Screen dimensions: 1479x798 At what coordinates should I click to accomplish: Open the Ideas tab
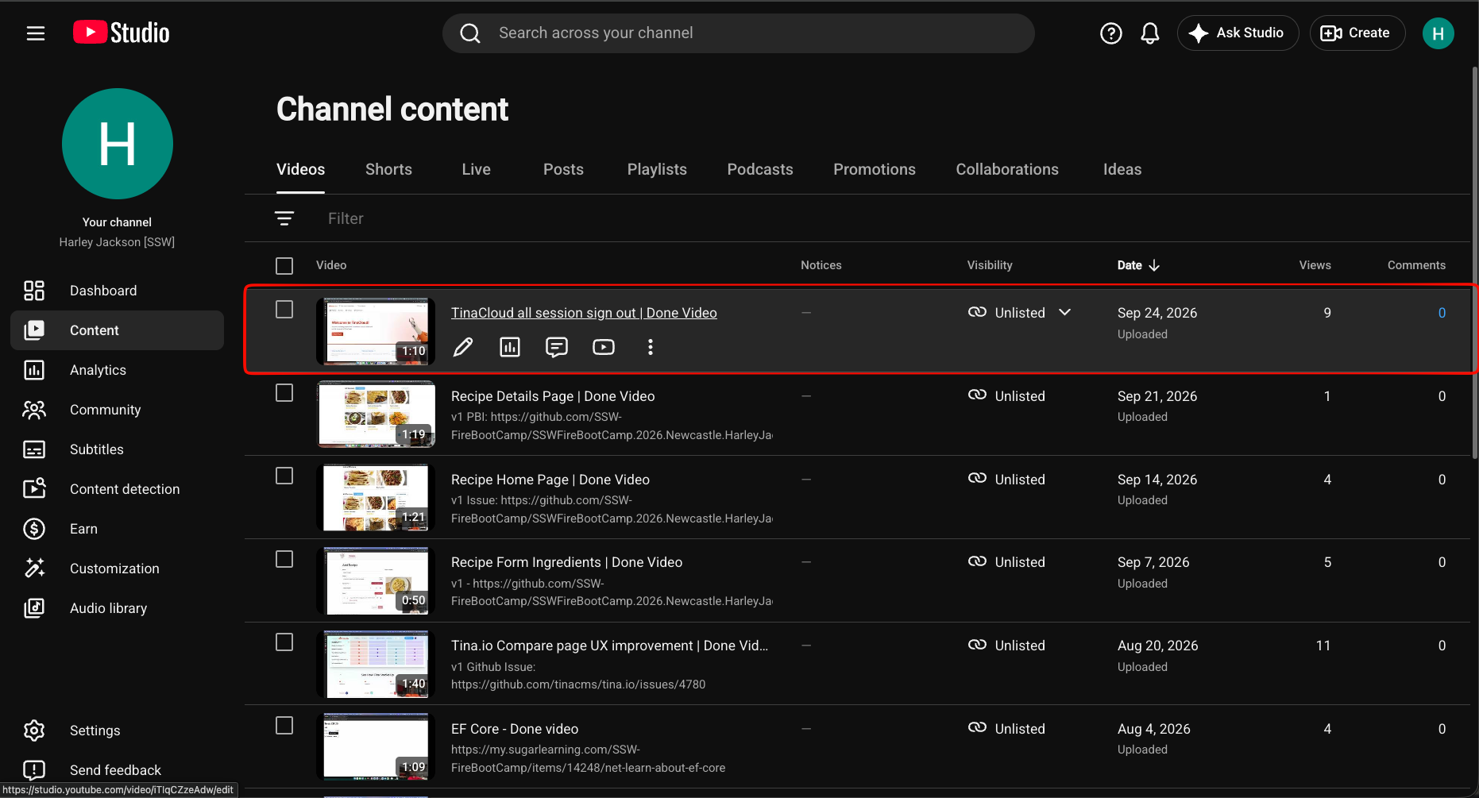[1122, 169]
